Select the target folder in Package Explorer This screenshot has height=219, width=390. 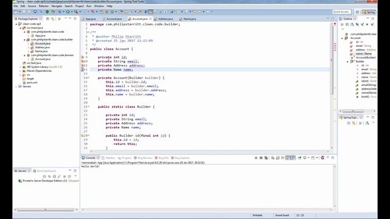(30, 78)
